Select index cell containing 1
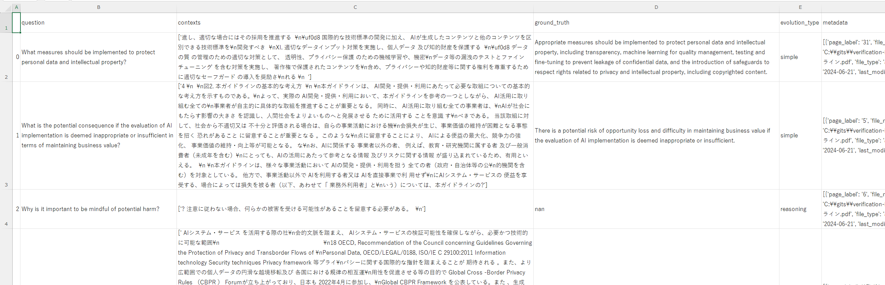This screenshot has height=285, width=885. [16, 135]
